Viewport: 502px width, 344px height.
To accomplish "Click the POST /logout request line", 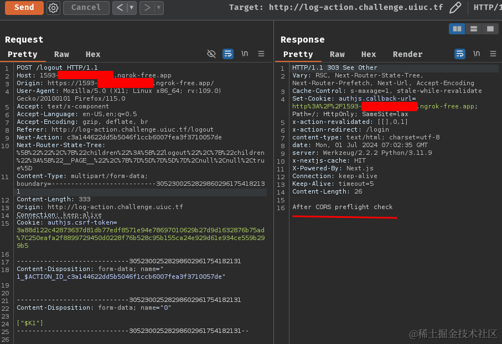I will (x=57, y=67).
